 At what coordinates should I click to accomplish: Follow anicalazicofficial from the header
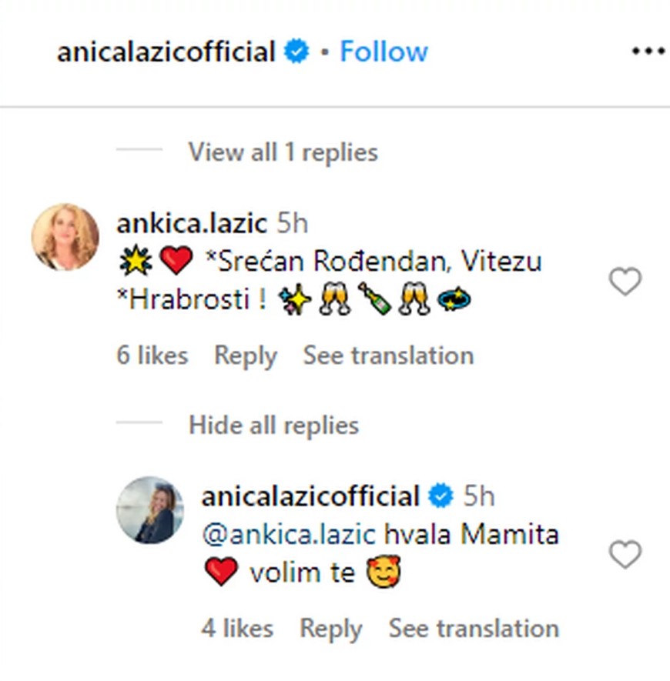384,52
